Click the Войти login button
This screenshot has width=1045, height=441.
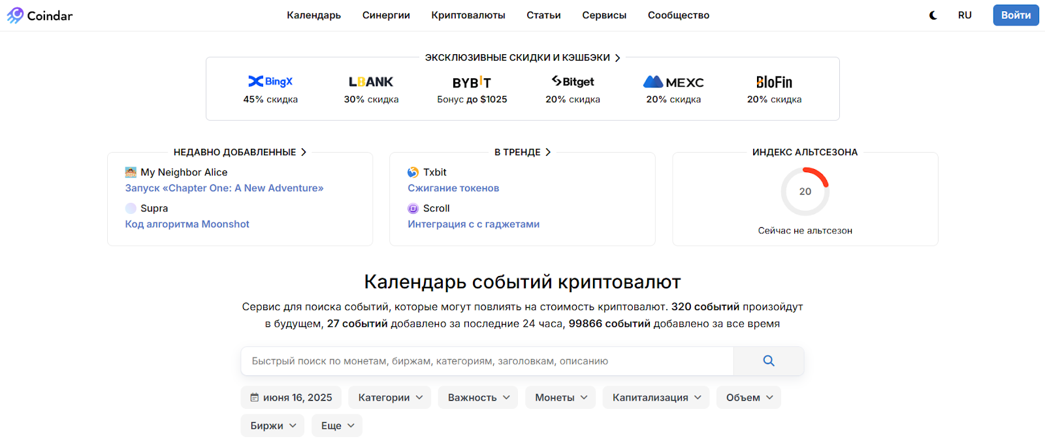[x=1016, y=15]
